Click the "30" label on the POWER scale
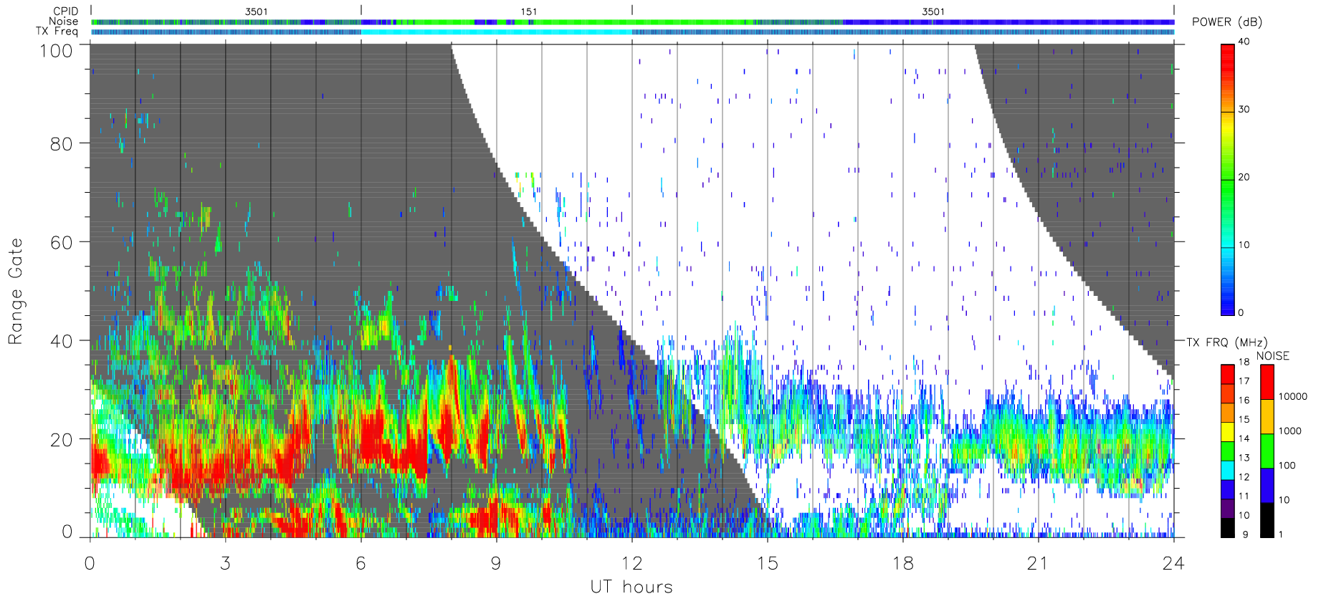This screenshot has width=1321, height=609. pyautogui.click(x=1244, y=110)
